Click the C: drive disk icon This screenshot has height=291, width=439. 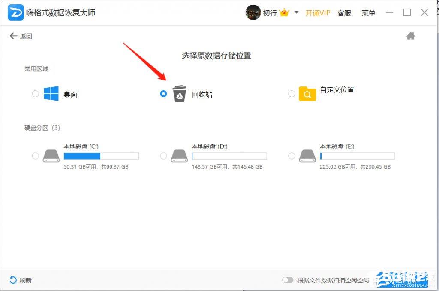pyautogui.click(x=51, y=156)
